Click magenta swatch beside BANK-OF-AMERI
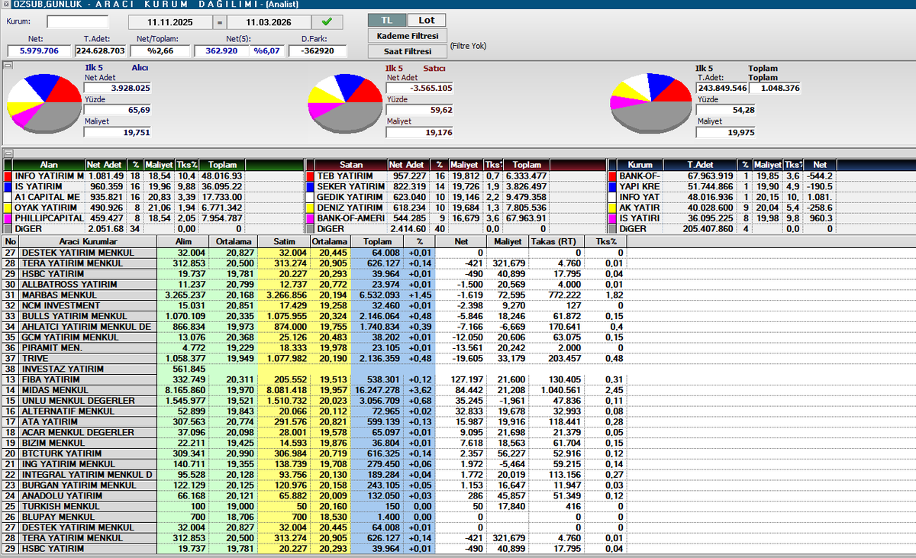The height and width of the screenshot is (558, 916). pyautogui.click(x=310, y=218)
